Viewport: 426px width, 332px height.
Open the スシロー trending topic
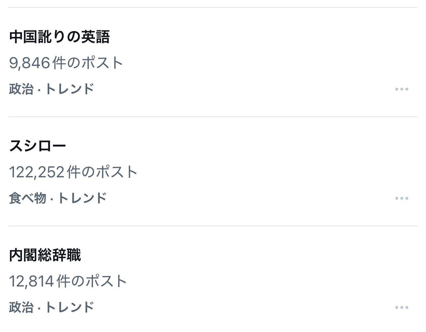pyautogui.click(x=38, y=146)
